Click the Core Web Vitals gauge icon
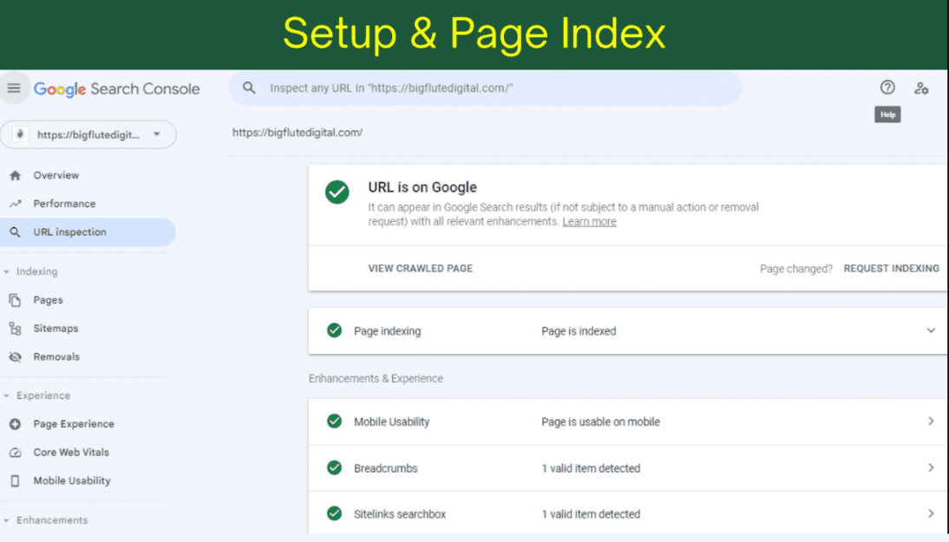The width and height of the screenshot is (949, 542). pyautogui.click(x=15, y=453)
